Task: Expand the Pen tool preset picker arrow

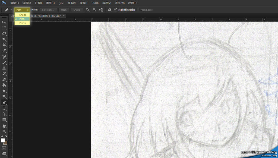Action: pyautogui.click(x=11, y=10)
